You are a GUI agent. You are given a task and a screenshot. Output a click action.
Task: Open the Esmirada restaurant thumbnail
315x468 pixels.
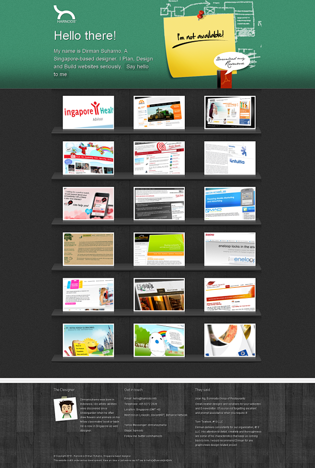pyautogui.click(x=159, y=295)
